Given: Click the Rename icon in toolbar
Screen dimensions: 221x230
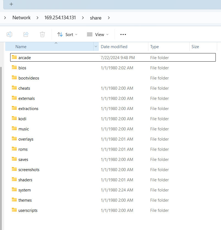Looking at the screenshot, I should point(9,34).
